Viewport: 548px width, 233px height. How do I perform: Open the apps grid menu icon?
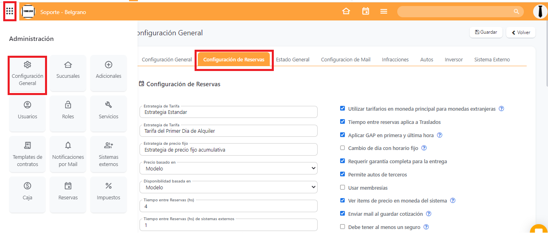(10, 11)
